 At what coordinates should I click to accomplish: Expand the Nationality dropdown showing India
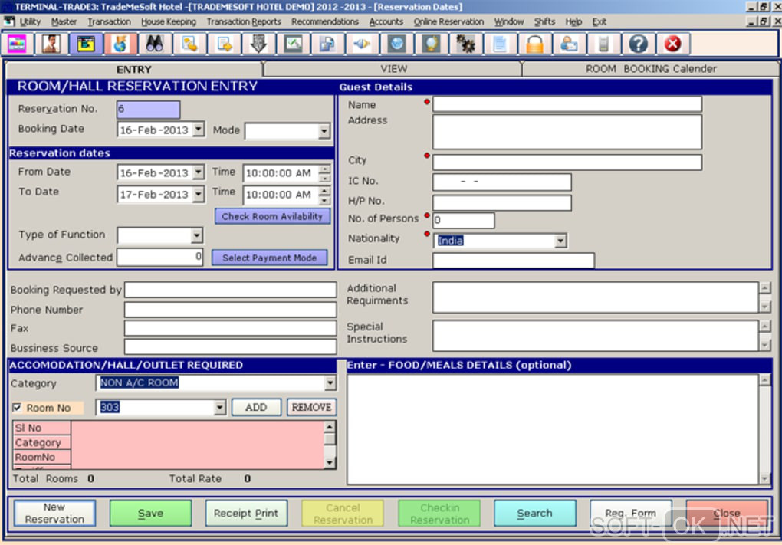pyautogui.click(x=560, y=241)
